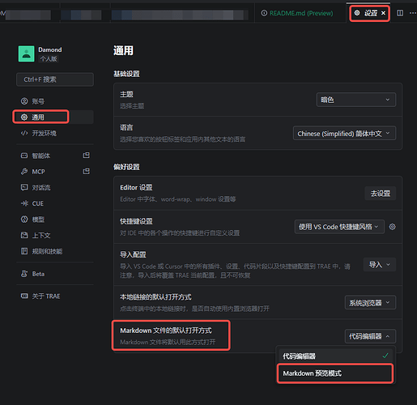The width and height of the screenshot is (417, 405).
Task: Open the 关于 TRAE about page
Action: pos(55,296)
